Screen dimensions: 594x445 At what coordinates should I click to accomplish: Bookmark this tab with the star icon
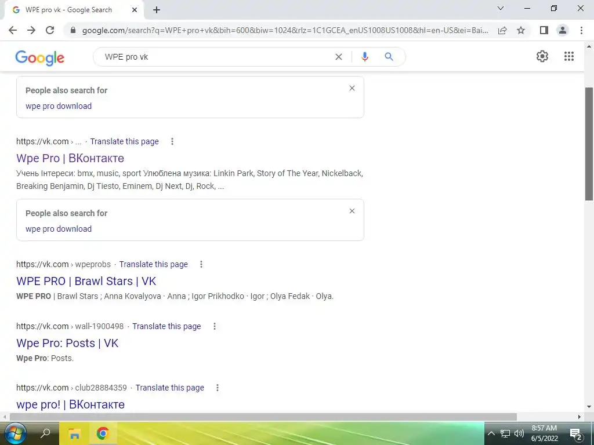pyautogui.click(x=521, y=30)
